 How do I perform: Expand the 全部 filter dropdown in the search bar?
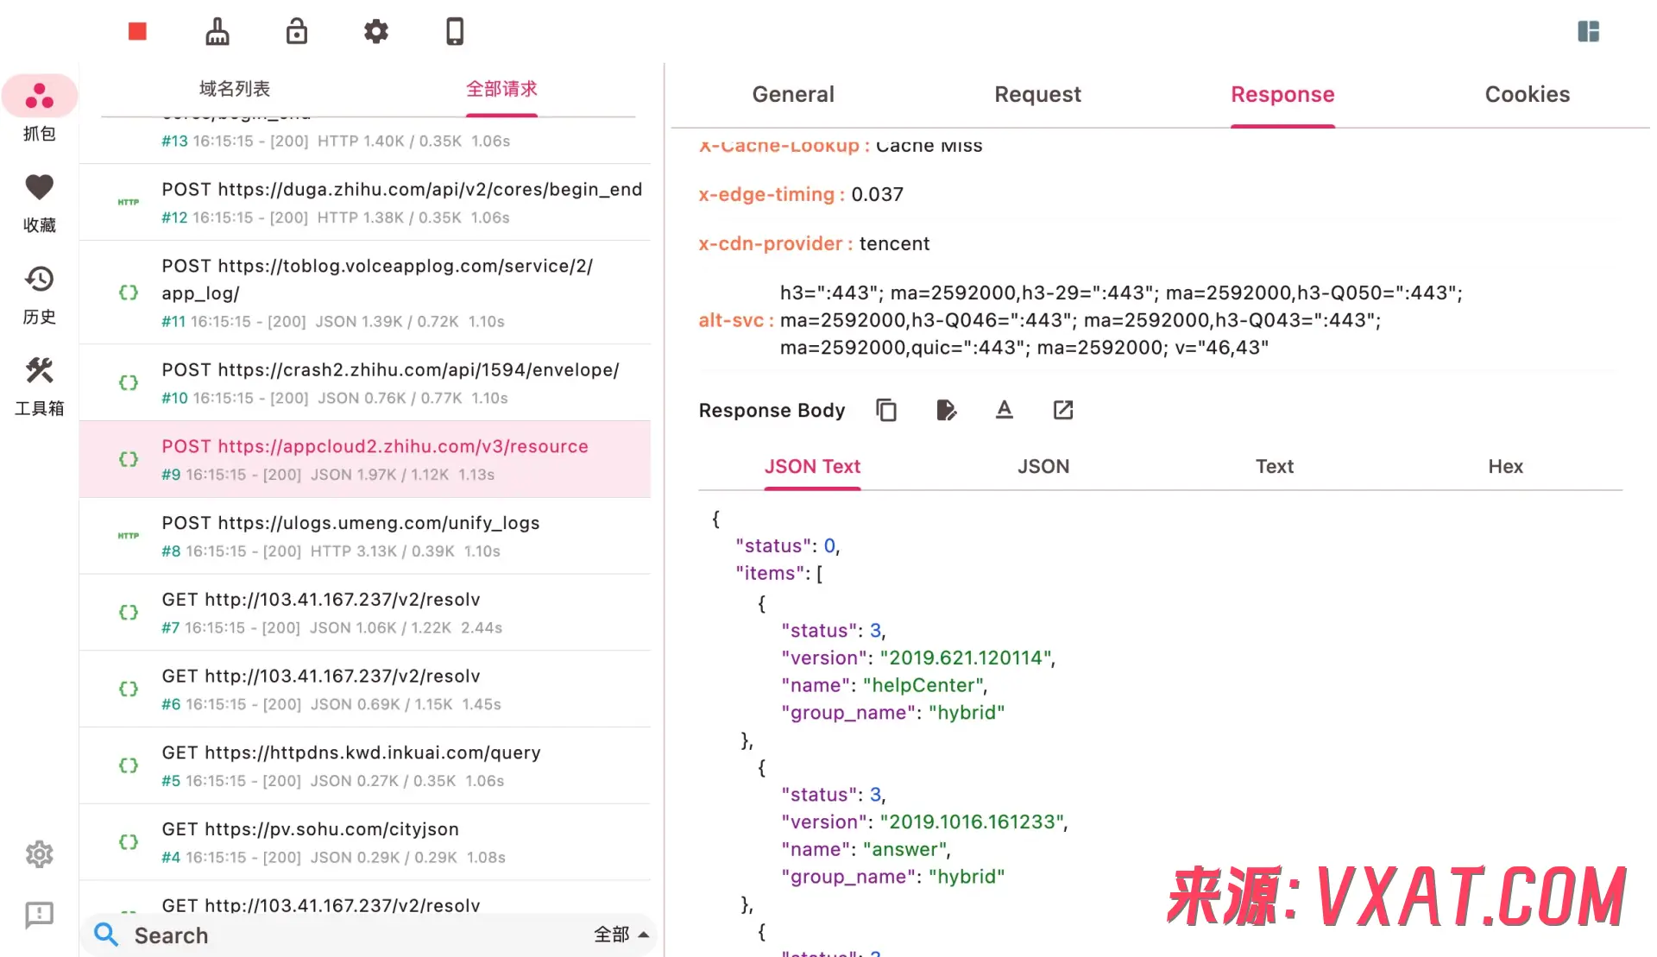point(621,935)
